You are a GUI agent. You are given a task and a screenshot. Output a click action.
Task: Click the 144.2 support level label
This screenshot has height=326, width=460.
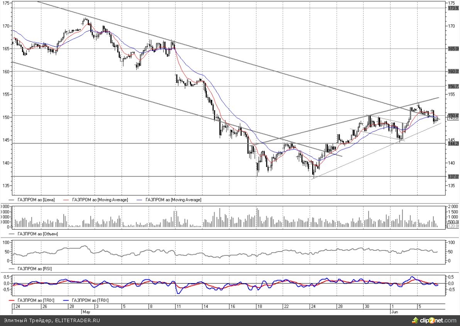point(453,143)
